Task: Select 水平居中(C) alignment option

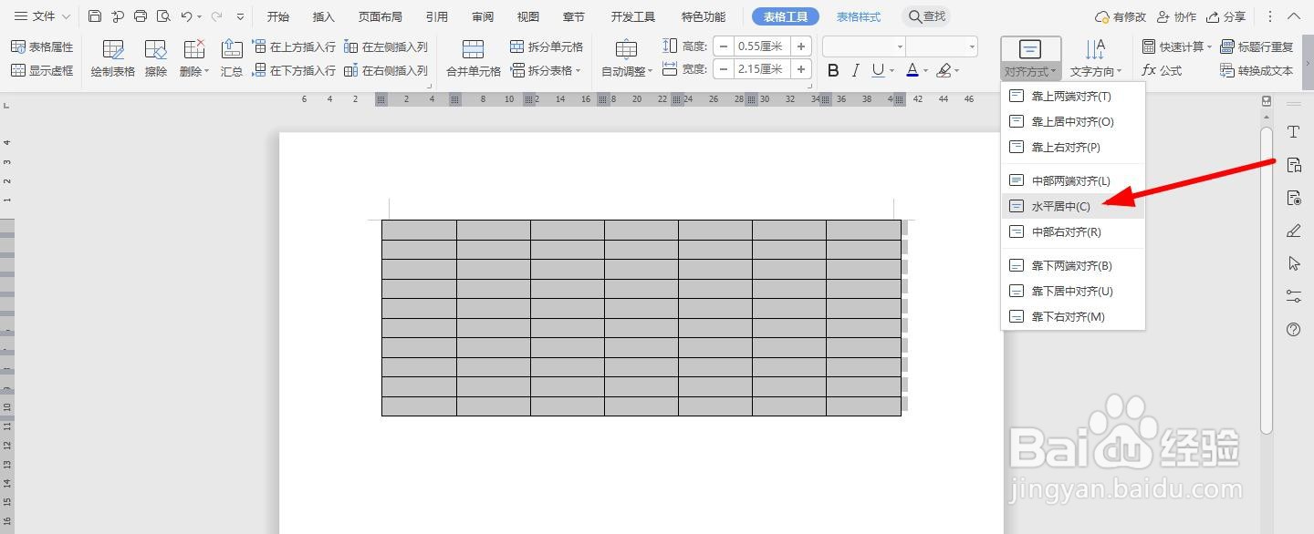Action: (1072, 206)
